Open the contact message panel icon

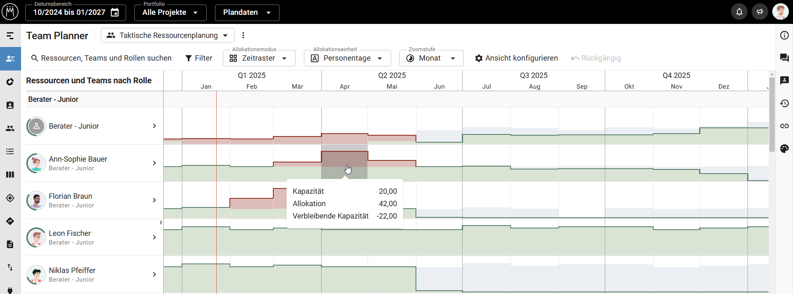click(x=784, y=80)
